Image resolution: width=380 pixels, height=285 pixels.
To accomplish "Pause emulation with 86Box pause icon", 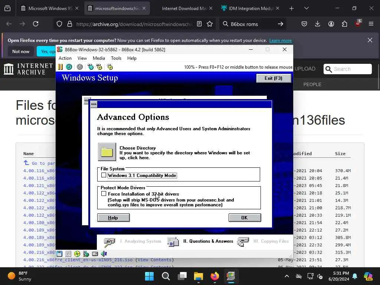I will pyautogui.click(x=60, y=67).
